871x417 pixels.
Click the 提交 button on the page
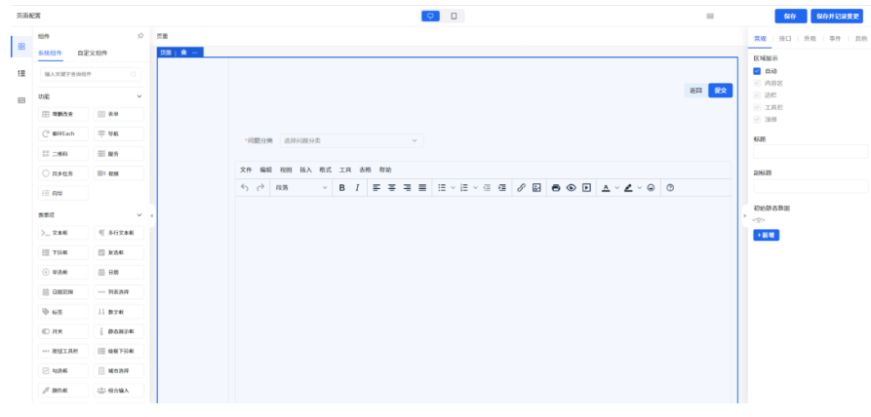pyautogui.click(x=721, y=90)
